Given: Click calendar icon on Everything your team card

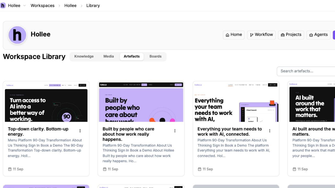Looking at the screenshot, I should click(x=199, y=169).
